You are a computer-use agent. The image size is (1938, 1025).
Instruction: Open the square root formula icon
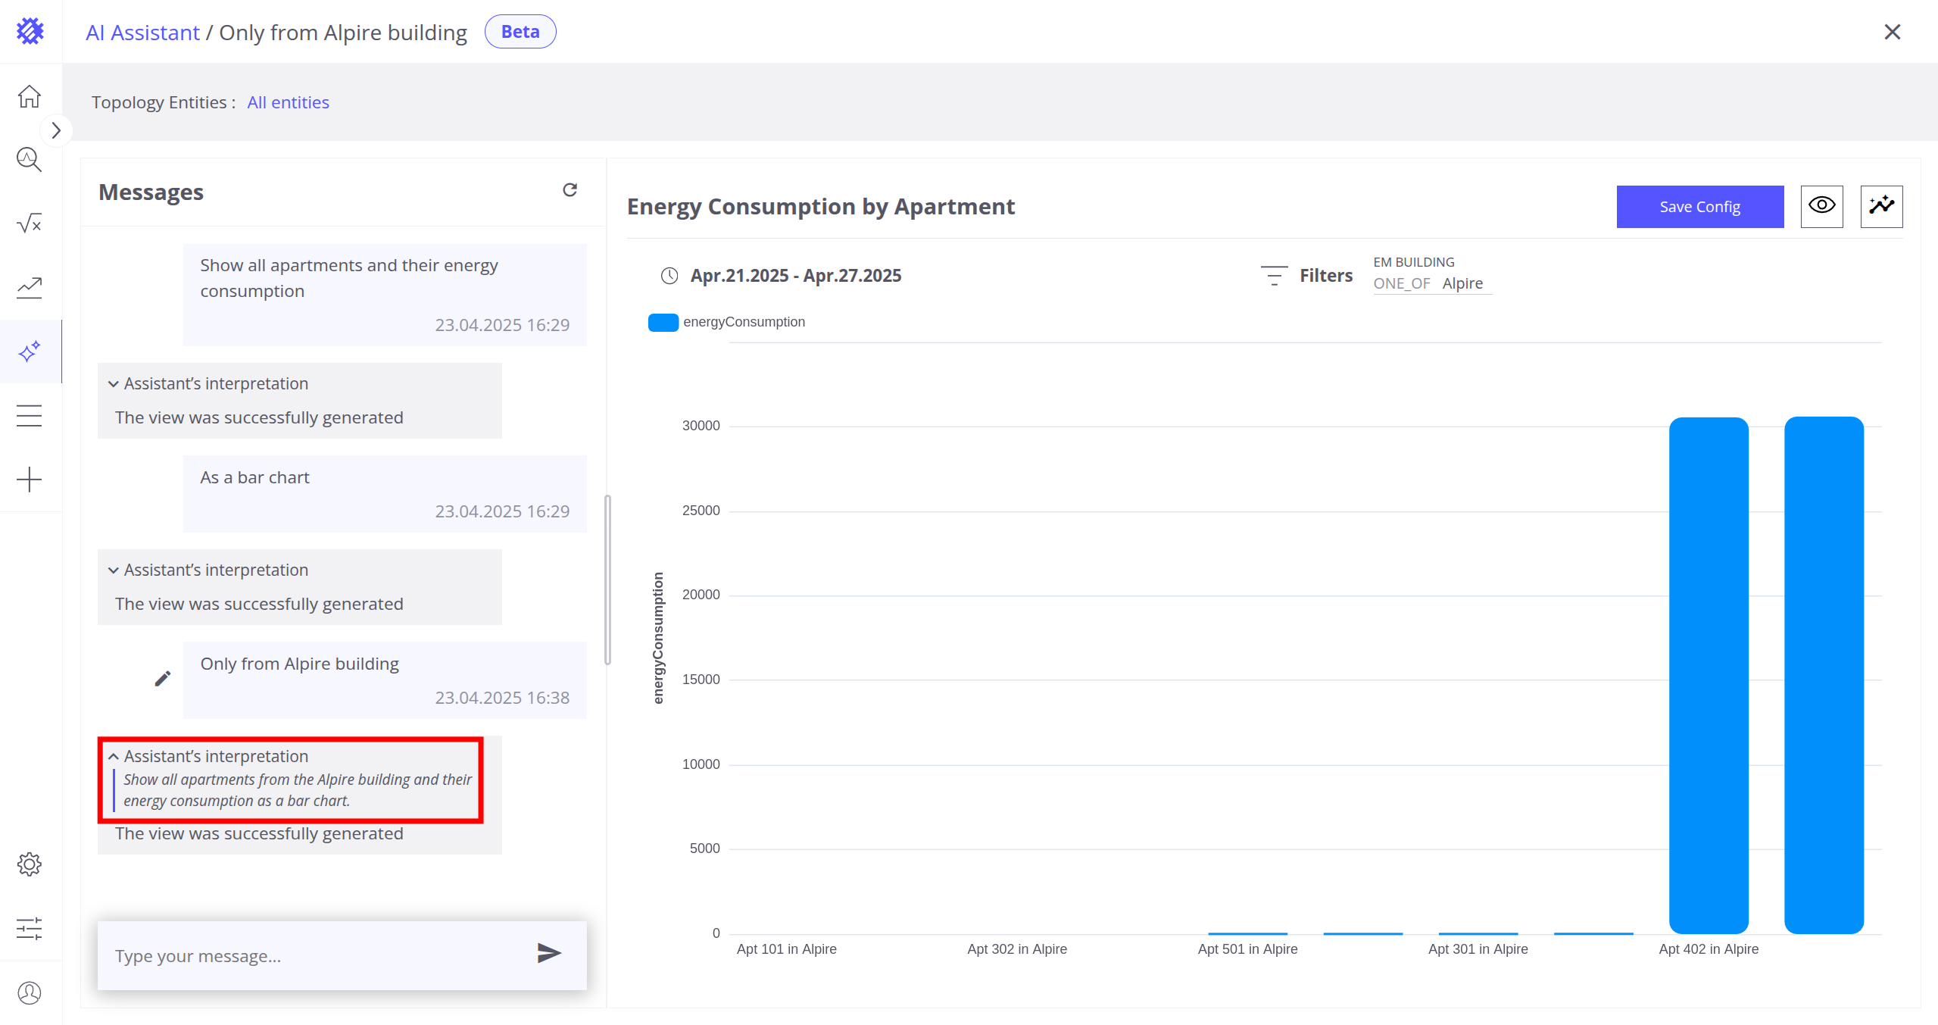click(x=30, y=223)
